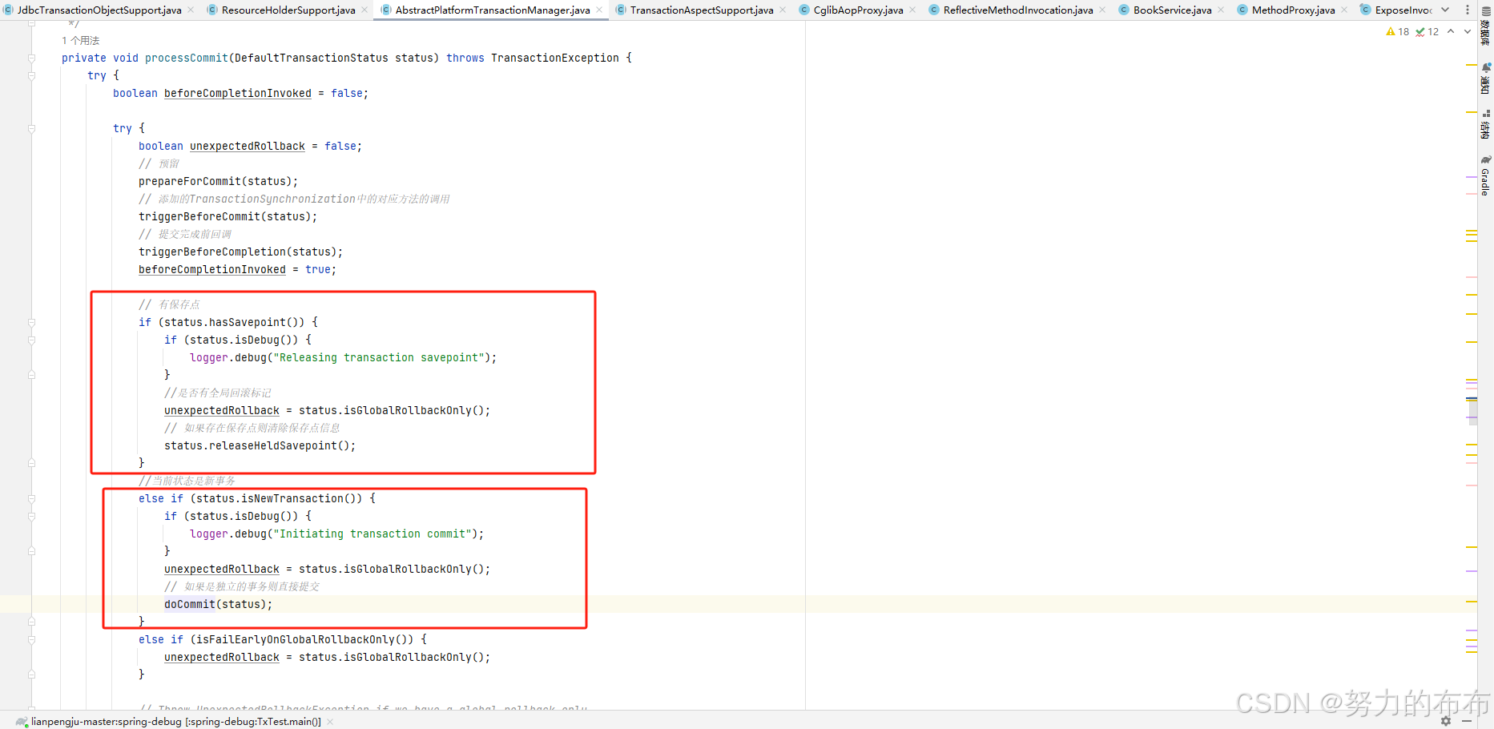Click processCommit in the method signature
This screenshot has height=729, width=1494.
(x=187, y=58)
